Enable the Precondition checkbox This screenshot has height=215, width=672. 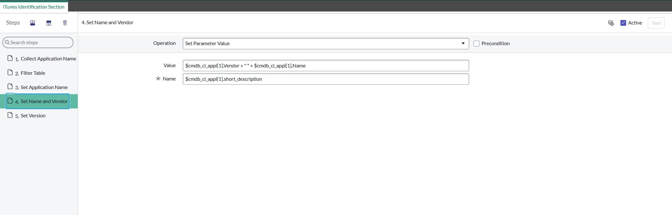476,44
